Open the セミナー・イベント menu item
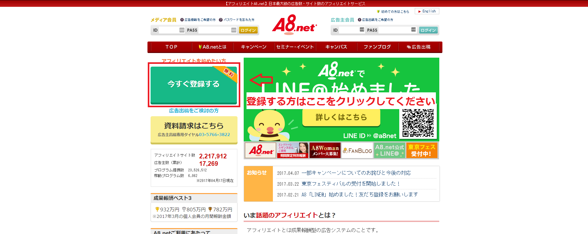The width and height of the screenshot is (588, 234). click(x=295, y=47)
